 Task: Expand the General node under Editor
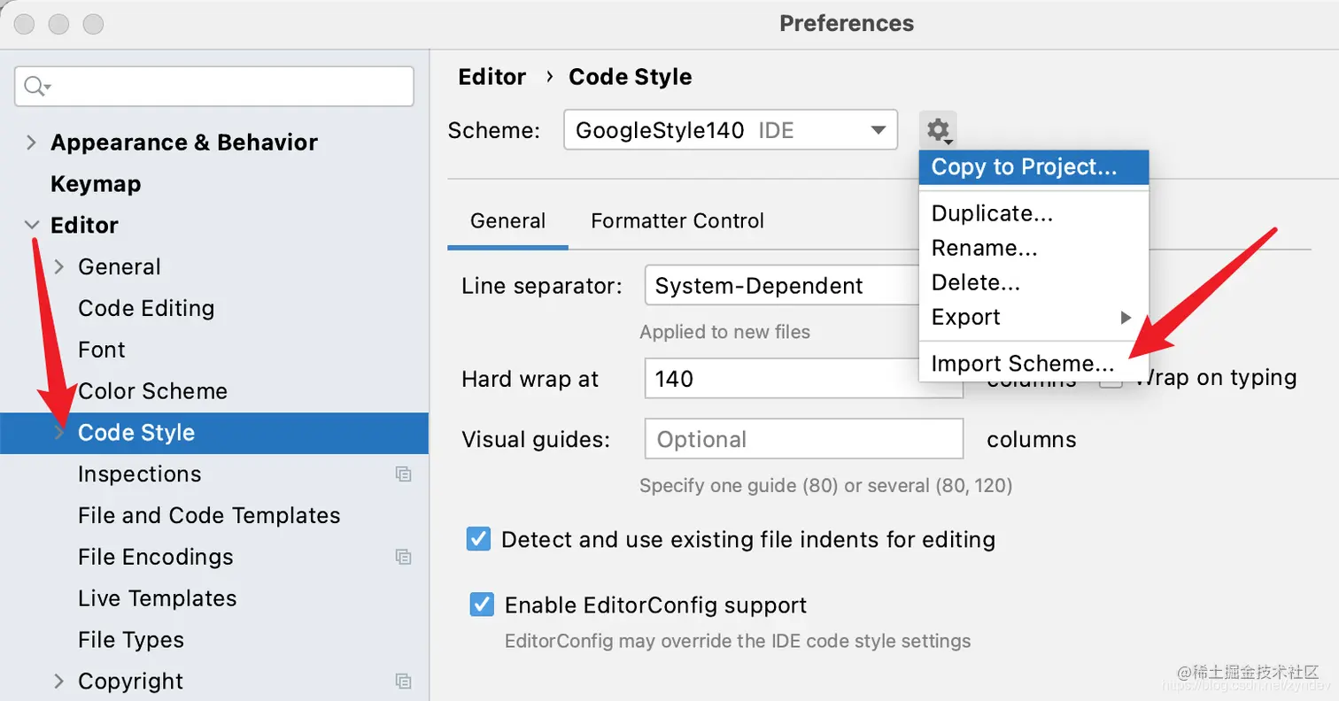[59, 267]
